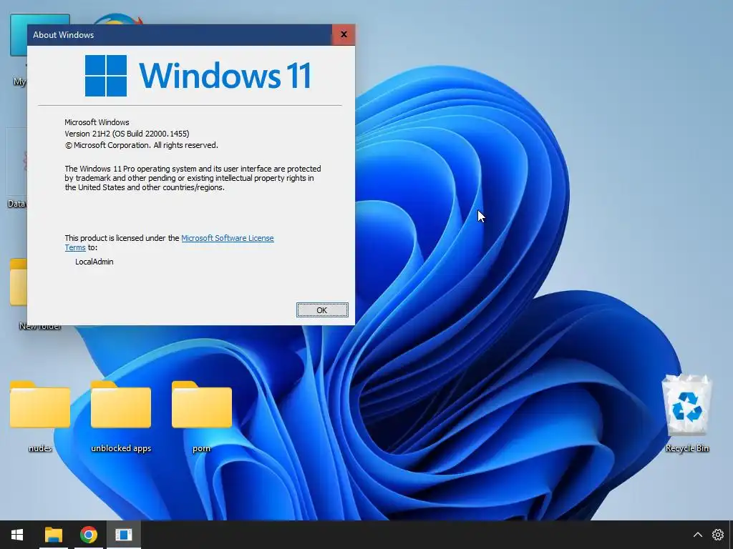Click the Windows 11 logo in the dialog
This screenshot has width=733, height=549.
(198, 76)
